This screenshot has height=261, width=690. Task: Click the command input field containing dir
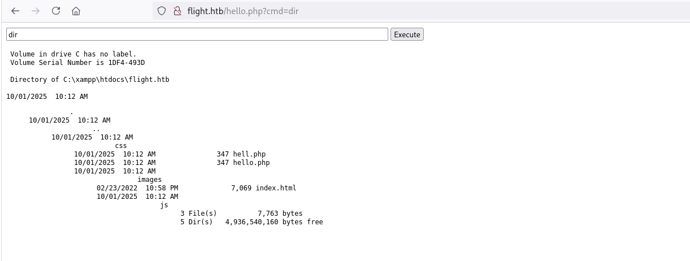coord(197,34)
